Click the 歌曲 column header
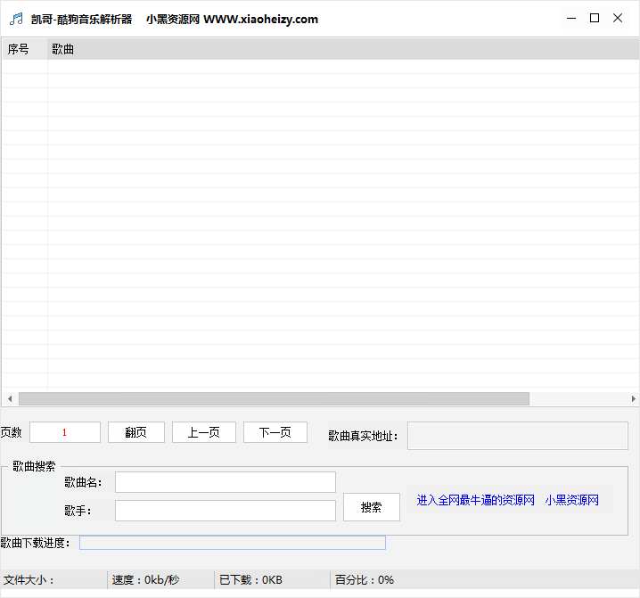This screenshot has height=598, width=640. (x=343, y=49)
